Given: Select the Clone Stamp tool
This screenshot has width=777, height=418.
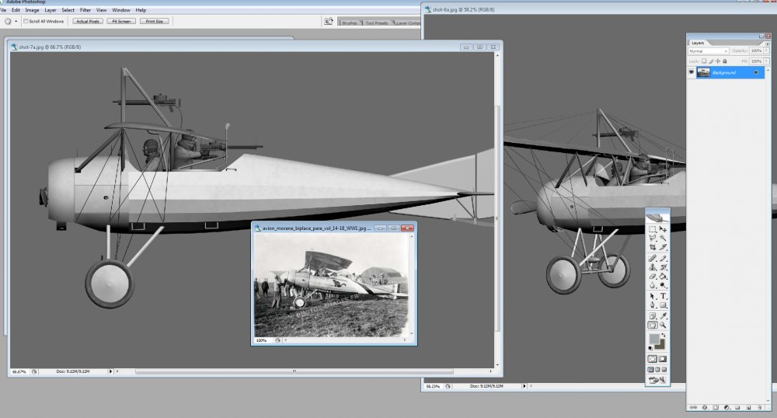Looking at the screenshot, I should 653,267.
